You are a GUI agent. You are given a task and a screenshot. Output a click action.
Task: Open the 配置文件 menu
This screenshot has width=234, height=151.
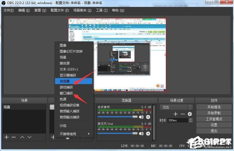click(60, 10)
